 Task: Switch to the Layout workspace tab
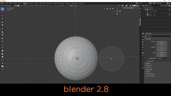tap(25, 3)
